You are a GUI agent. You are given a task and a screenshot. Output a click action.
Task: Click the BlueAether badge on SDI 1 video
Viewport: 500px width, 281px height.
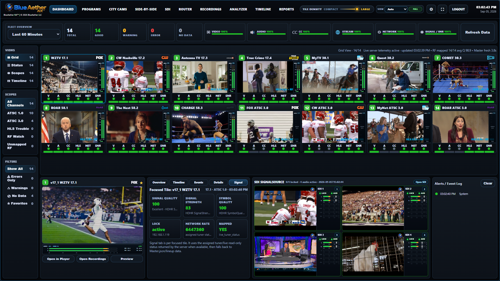coord(312,189)
